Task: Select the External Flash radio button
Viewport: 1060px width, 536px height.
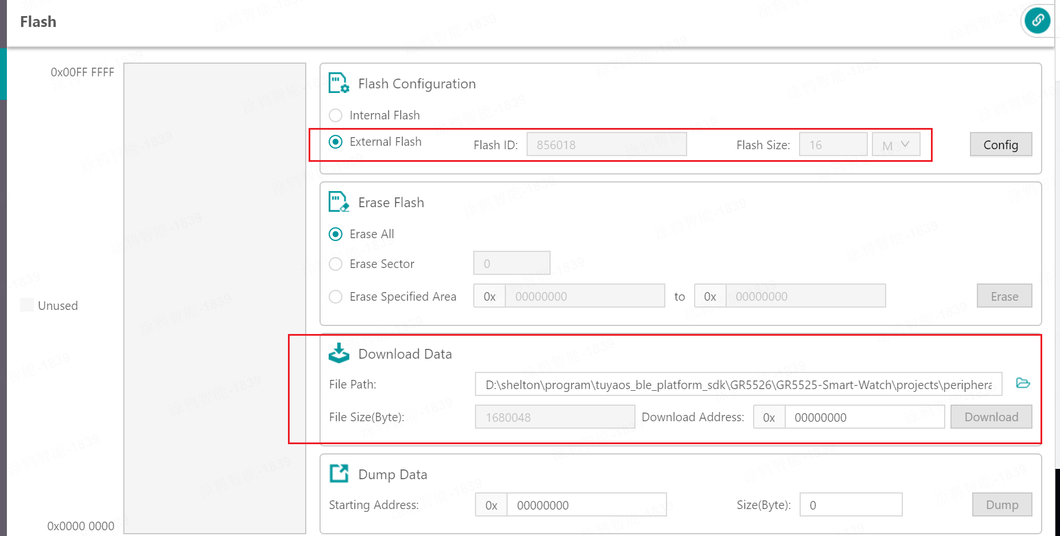Action: tap(336, 142)
